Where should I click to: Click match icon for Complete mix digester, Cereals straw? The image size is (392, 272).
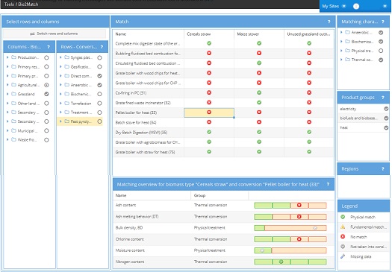(209, 43)
